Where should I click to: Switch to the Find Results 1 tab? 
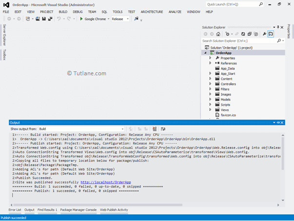click(x=47, y=210)
